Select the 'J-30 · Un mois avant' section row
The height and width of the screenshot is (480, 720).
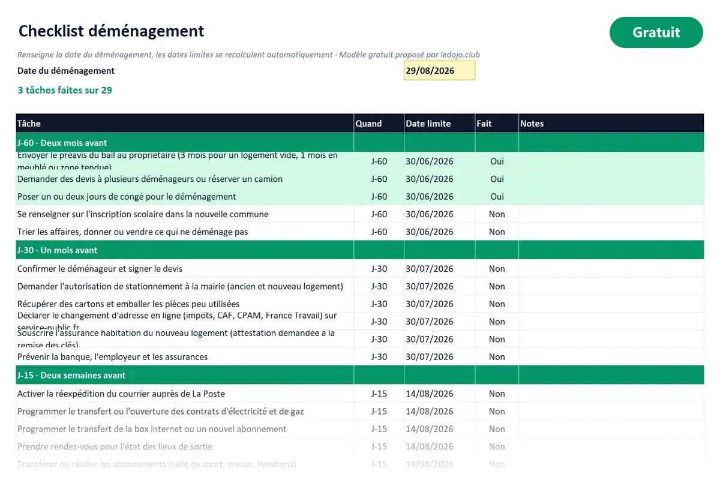[x=360, y=250]
